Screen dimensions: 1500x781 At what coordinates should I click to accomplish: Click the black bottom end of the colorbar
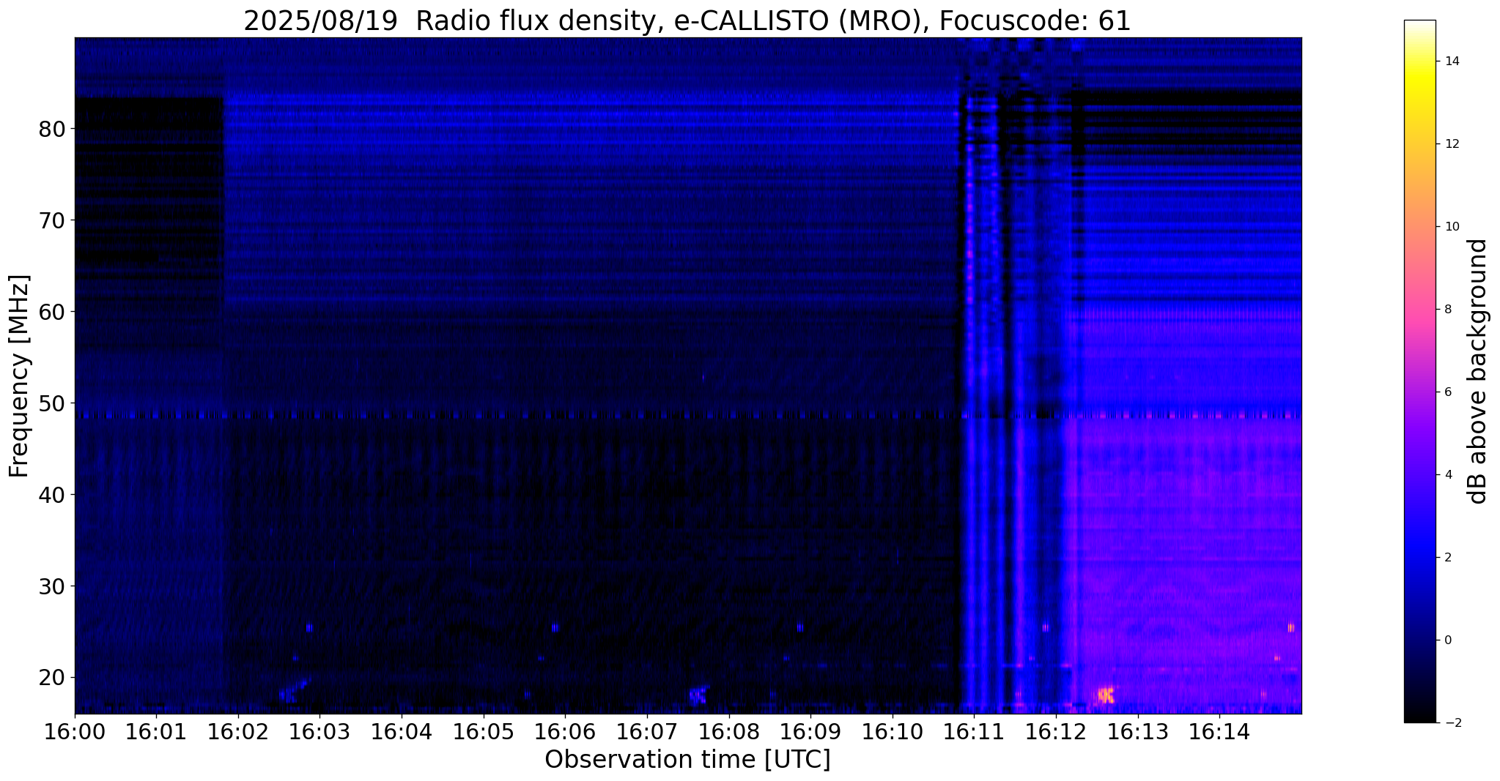click(1419, 717)
